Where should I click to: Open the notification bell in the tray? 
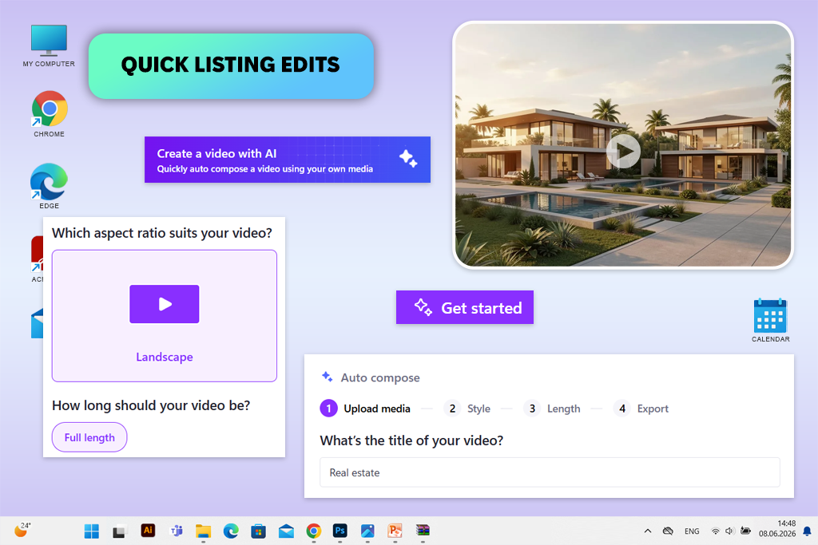coord(807,531)
